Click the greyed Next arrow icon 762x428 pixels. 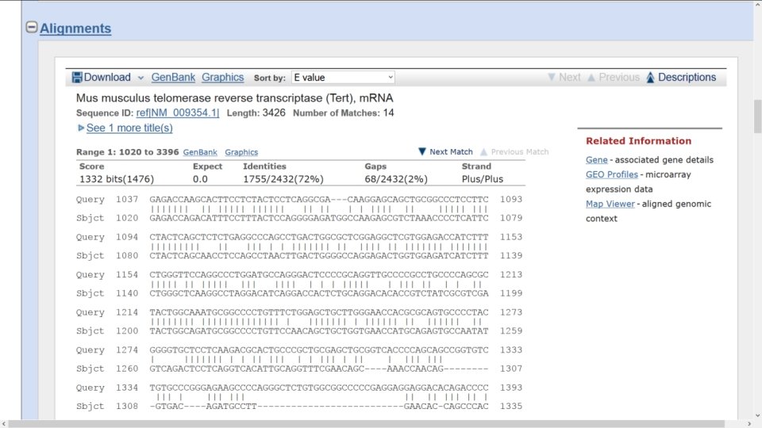pos(552,77)
